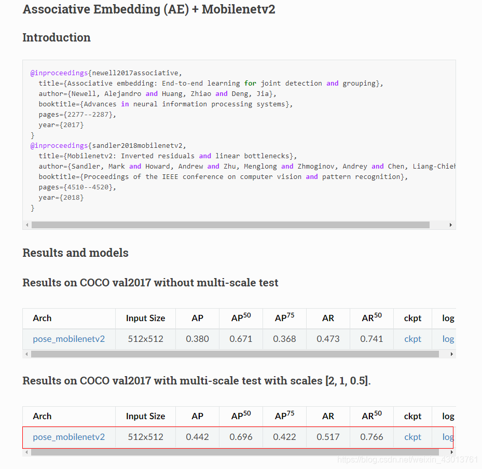482x469 pixels.
Task: Click the 0.766 AR50 value cell
Action: [371, 437]
